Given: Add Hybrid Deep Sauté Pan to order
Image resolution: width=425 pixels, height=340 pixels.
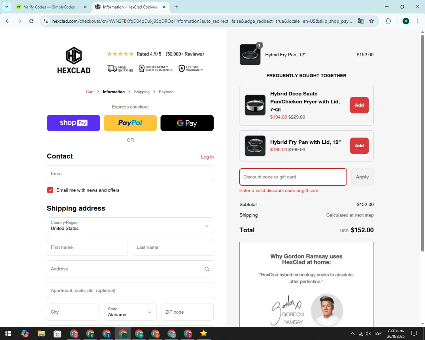Looking at the screenshot, I should click(359, 105).
